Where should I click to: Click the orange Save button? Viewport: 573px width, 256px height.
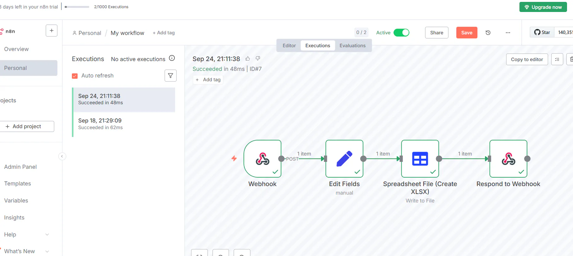click(x=467, y=33)
